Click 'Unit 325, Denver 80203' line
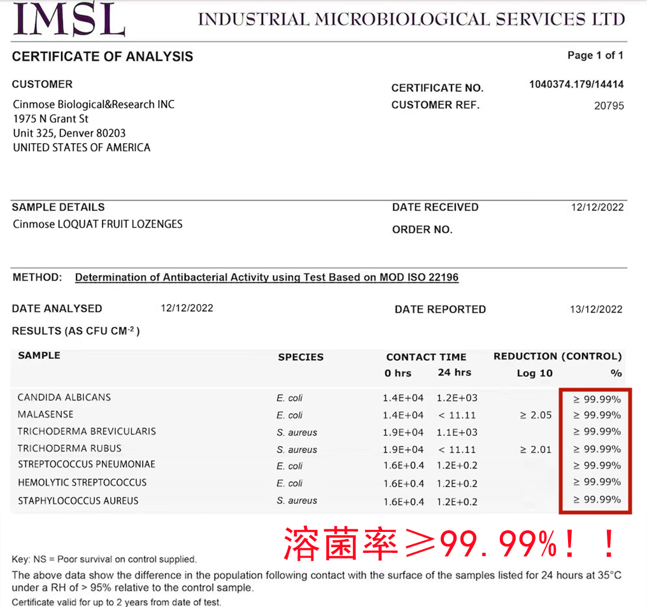 (x=69, y=133)
